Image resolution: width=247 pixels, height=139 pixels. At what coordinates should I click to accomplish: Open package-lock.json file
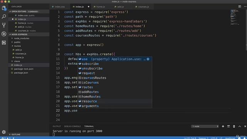tap(29, 69)
